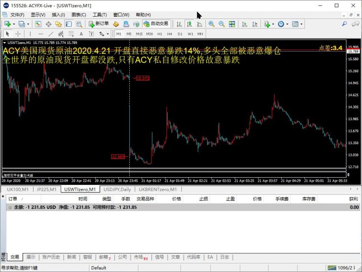
Task: Click the virtual hosting computer icon
Action: [x=126, y=24]
